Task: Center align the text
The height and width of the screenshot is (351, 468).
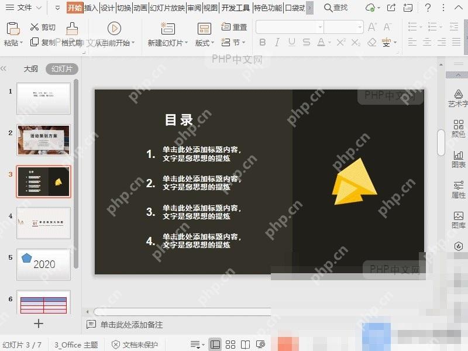Action: [x=427, y=42]
